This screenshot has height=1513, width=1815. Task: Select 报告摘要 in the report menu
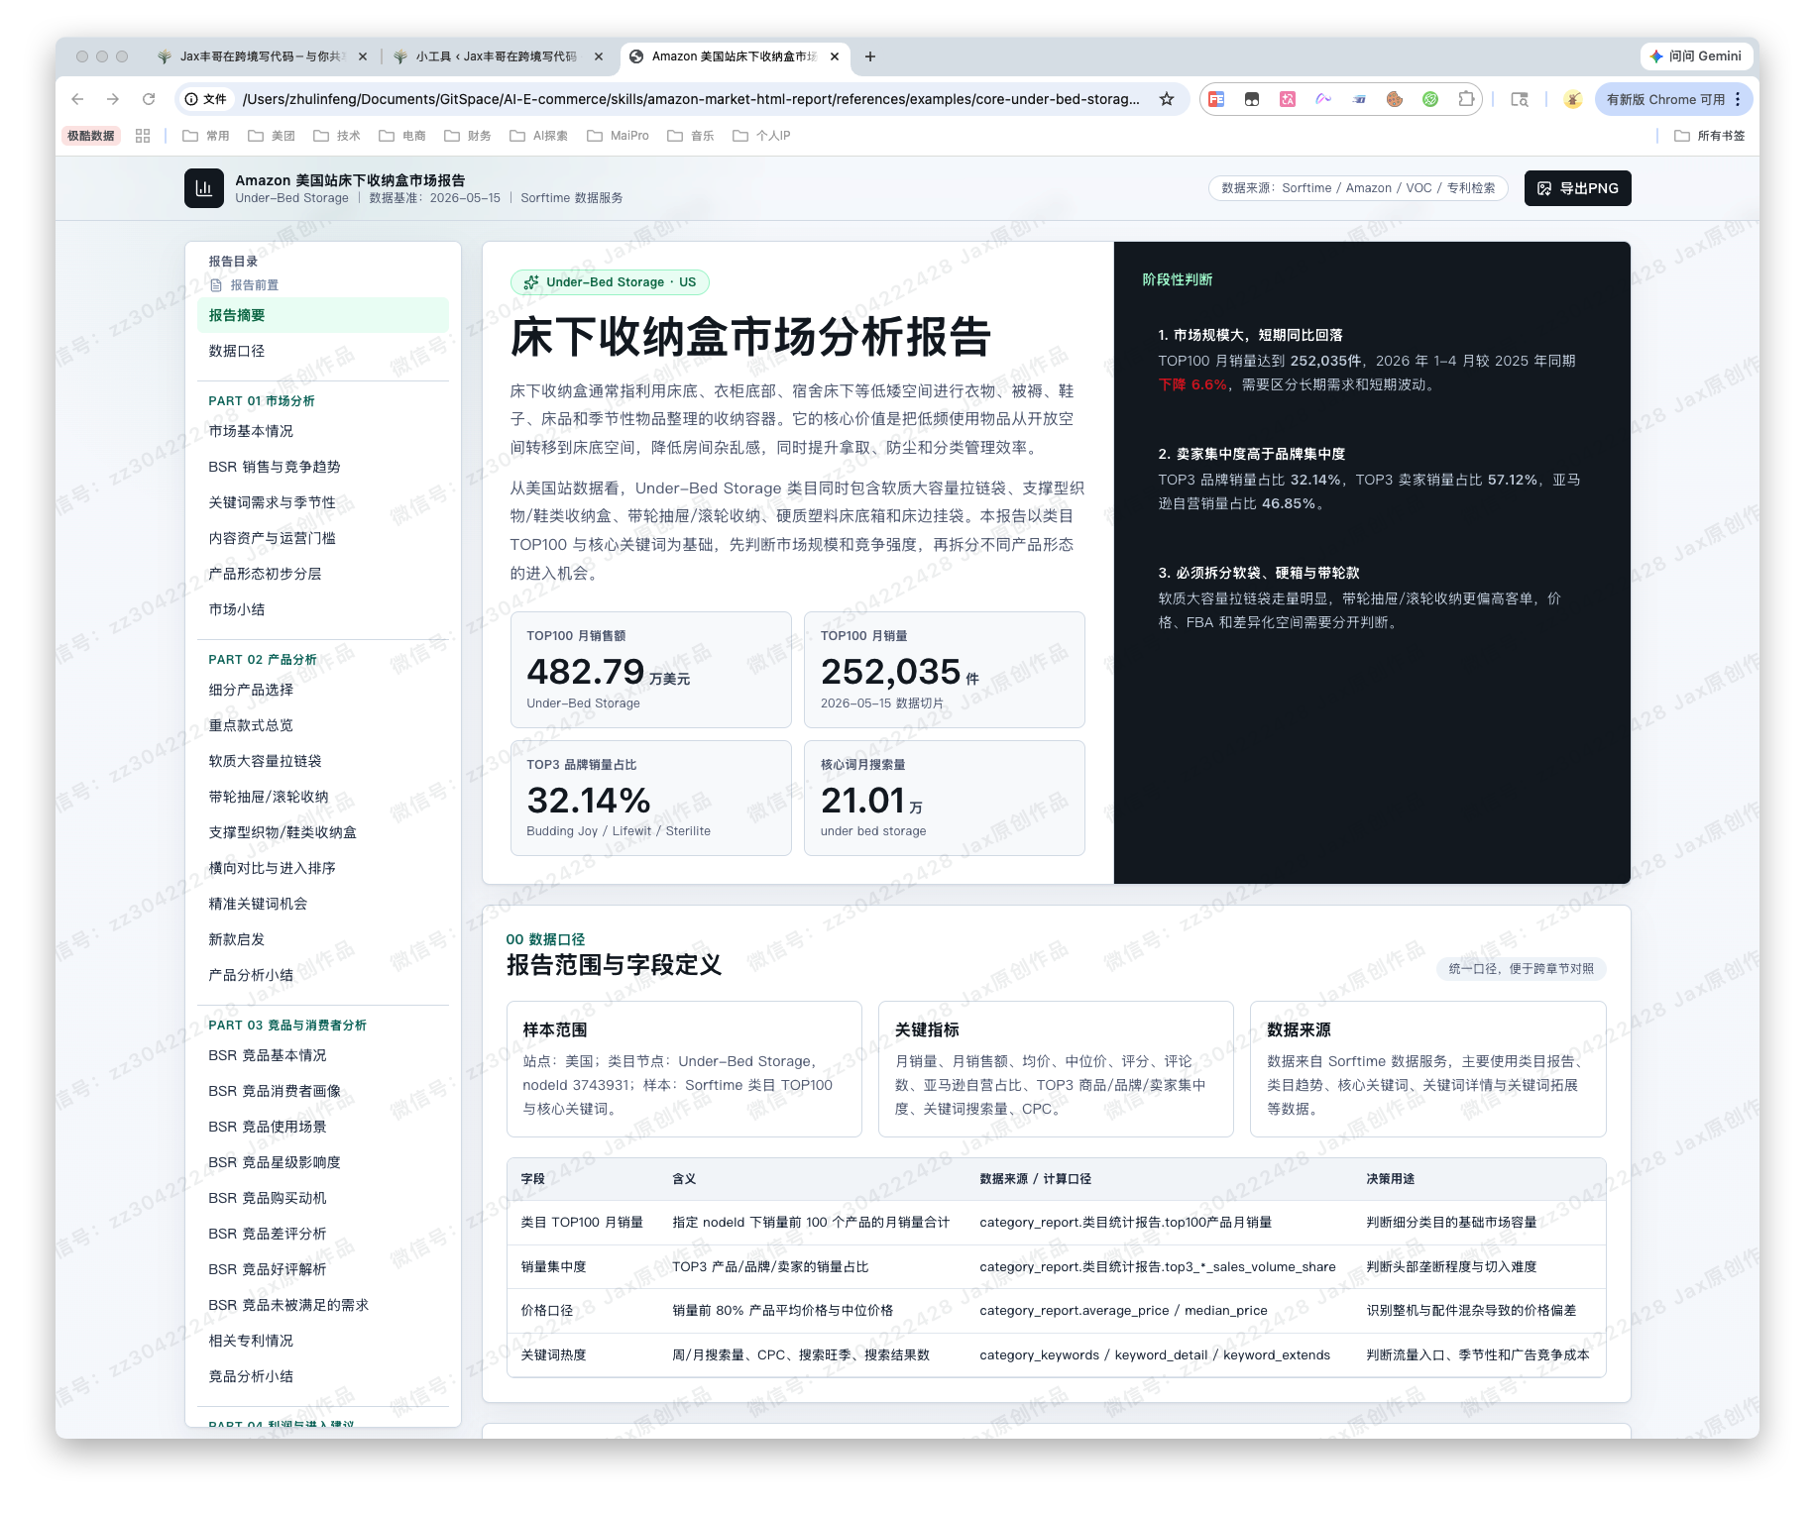click(323, 315)
